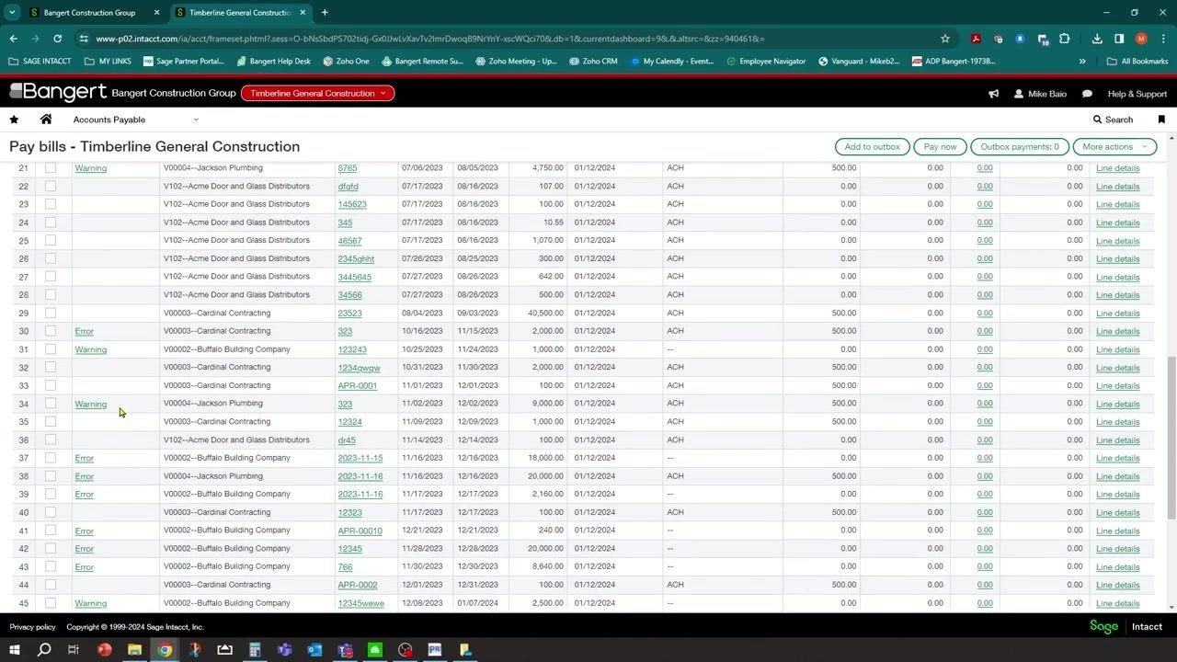Open the Warning link on row 31
Image resolution: width=1177 pixels, height=662 pixels.
[x=90, y=349]
